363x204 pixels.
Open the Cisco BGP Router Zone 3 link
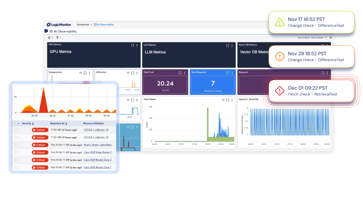pos(97,160)
